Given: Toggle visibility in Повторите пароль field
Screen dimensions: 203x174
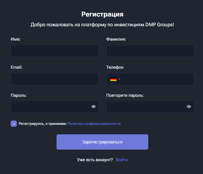Looking at the screenshot, I should coord(189,107).
